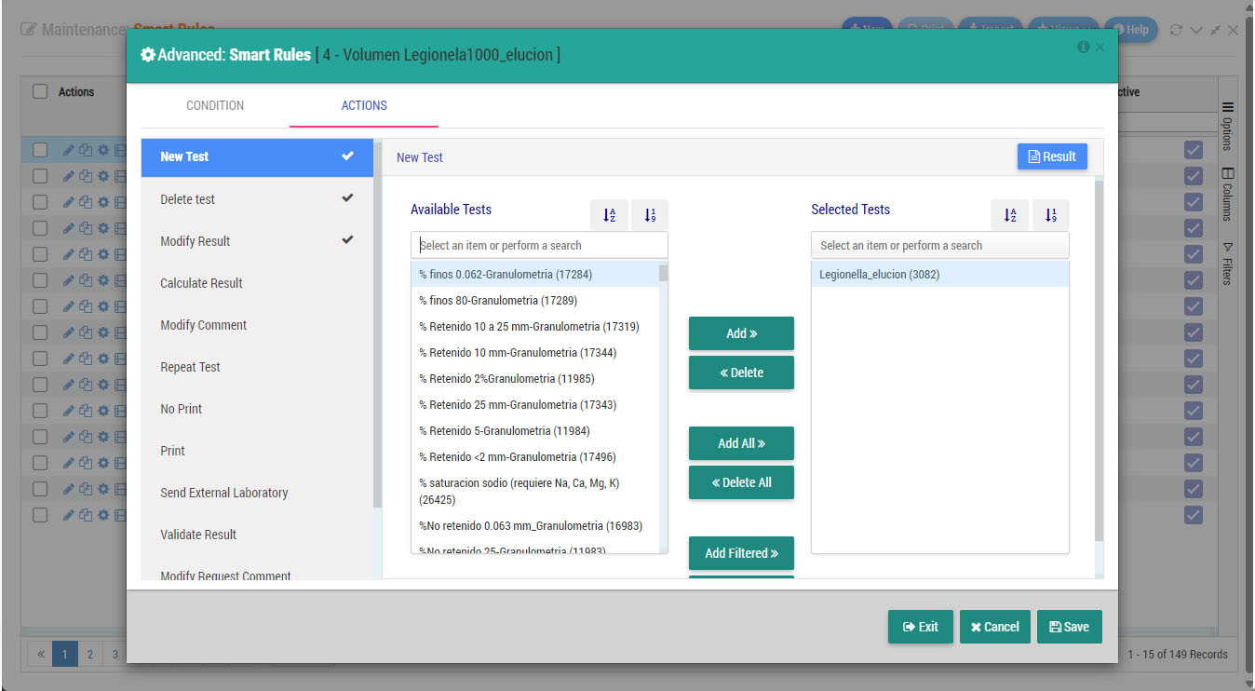This screenshot has height=691, width=1255.
Task: Select Modify Result action in sidebar
Action: click(257, 241)
